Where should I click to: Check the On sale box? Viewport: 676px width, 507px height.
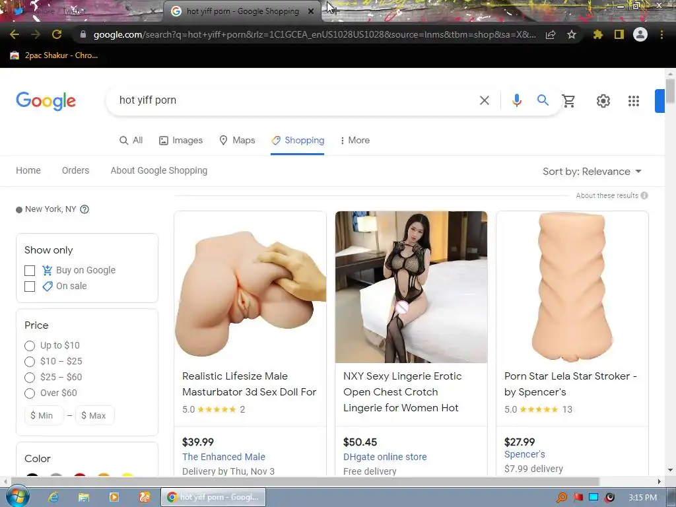click(30, 287)
